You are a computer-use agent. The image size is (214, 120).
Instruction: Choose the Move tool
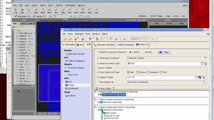49,11
